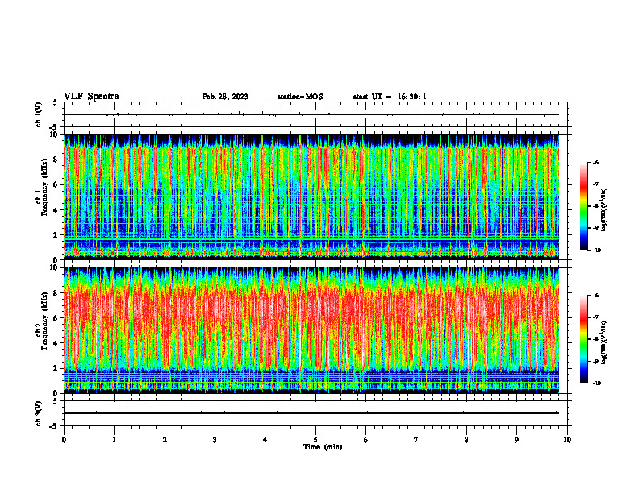Click the ch.2 "Frequency (kHz)" axis label
639x493 pixels.
click(x=46, y=321)
